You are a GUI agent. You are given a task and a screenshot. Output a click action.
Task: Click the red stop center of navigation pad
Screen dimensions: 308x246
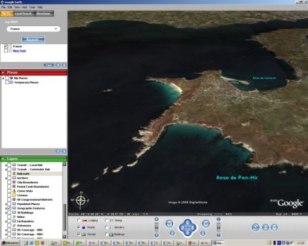(187, 228)
